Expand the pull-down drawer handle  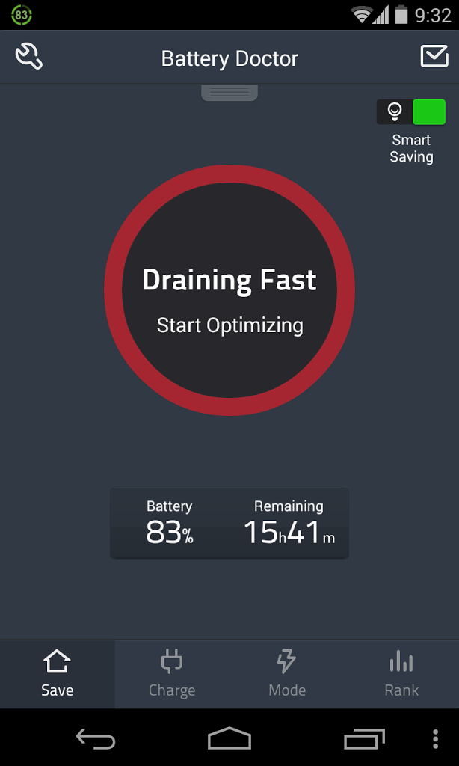(x=229, y=92)
